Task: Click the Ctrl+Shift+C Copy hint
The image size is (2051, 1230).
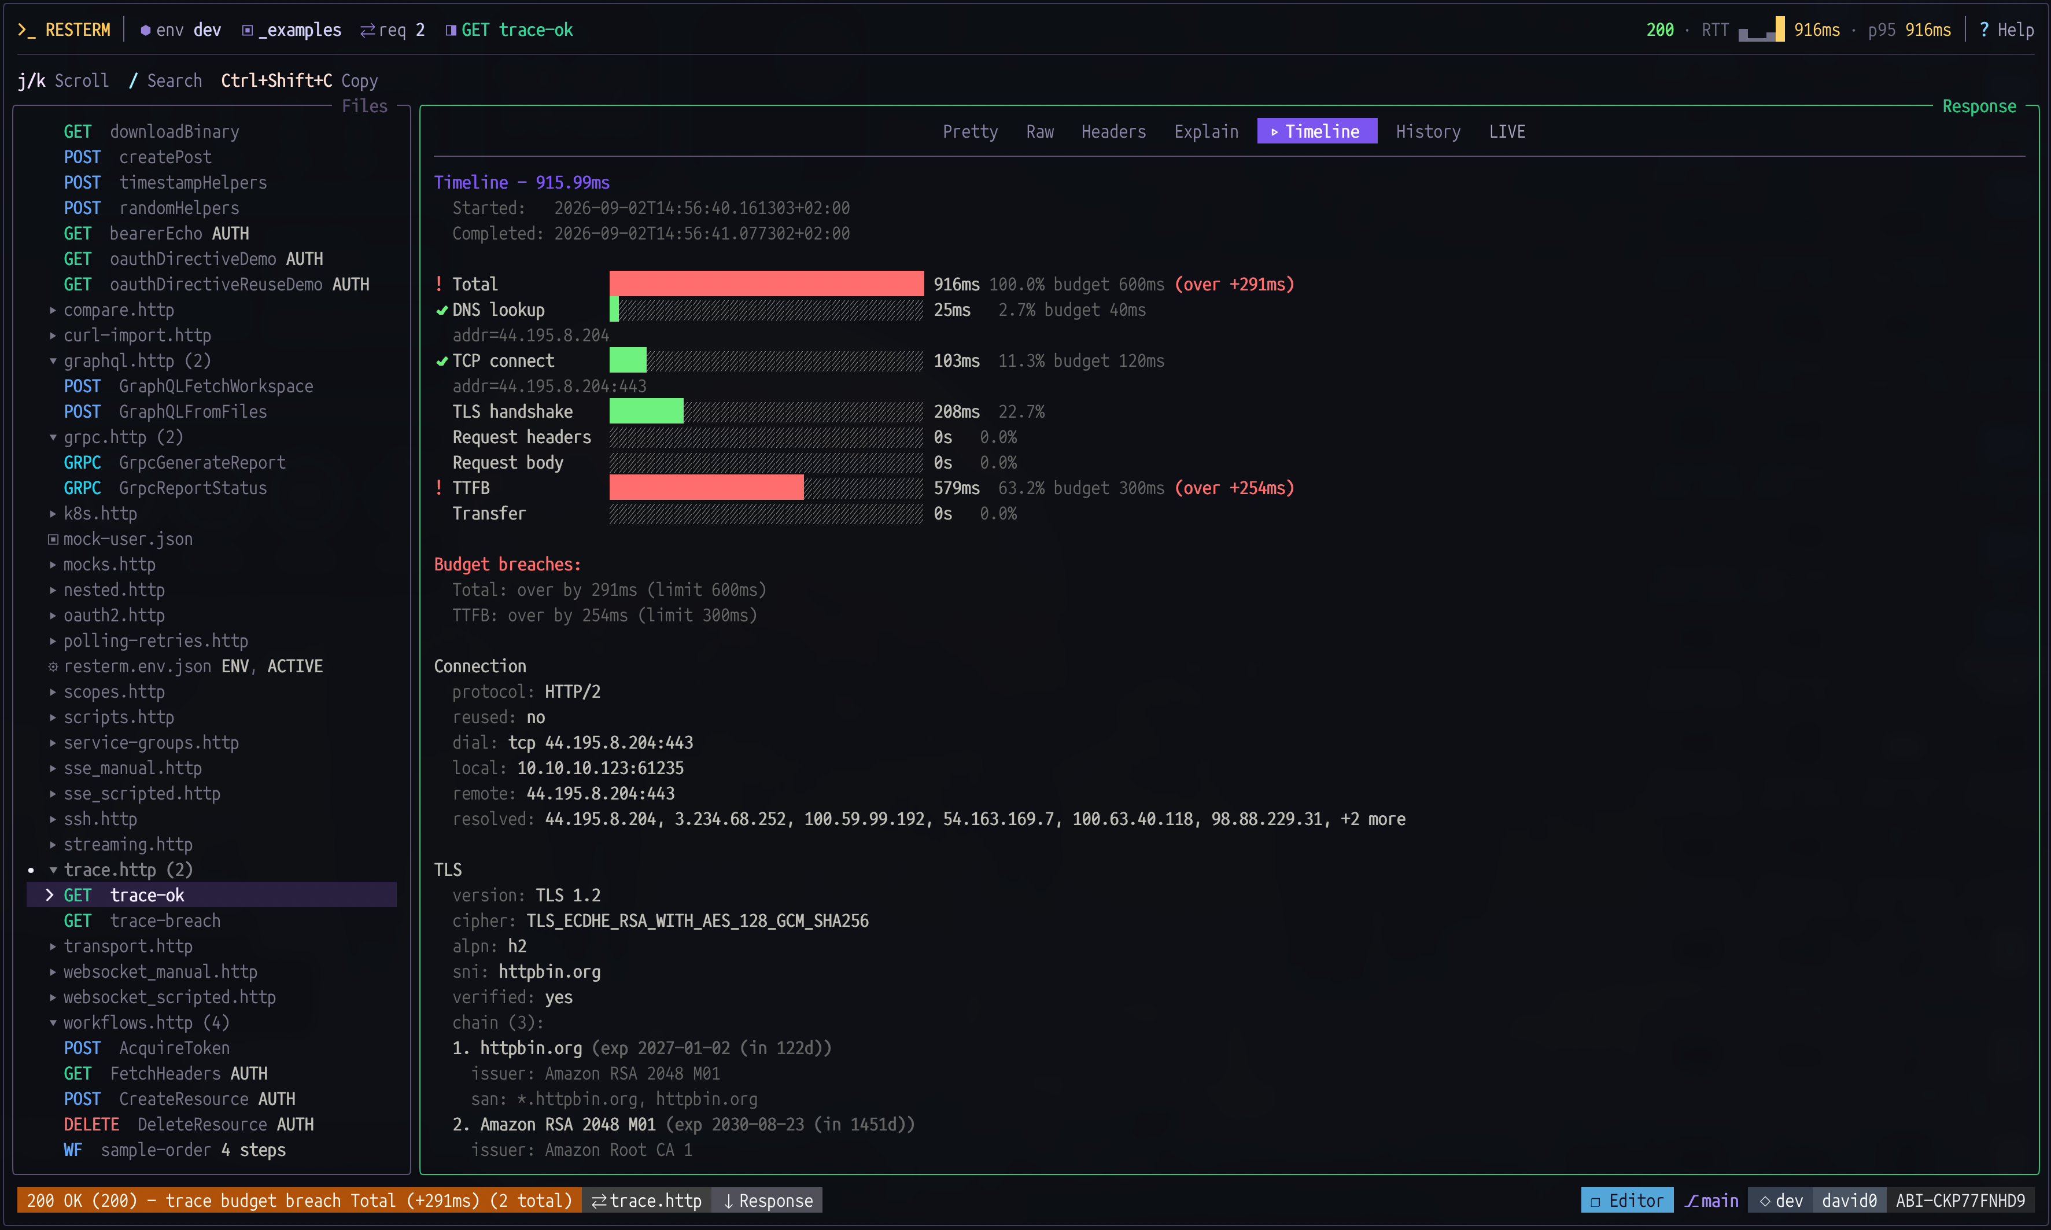Action: pos(299,80)
